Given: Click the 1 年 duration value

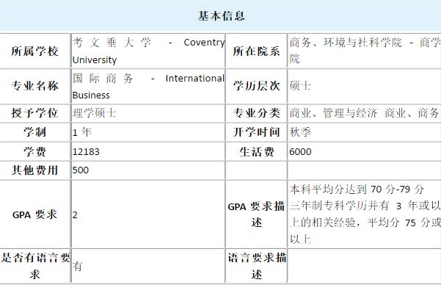Looking at the screenshot, I should [x=82, y=131].
